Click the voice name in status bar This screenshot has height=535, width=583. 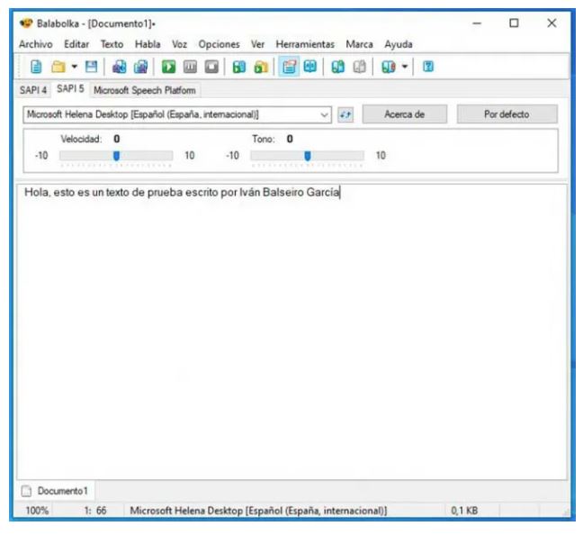pyautogui.click(x=258, y=511)
